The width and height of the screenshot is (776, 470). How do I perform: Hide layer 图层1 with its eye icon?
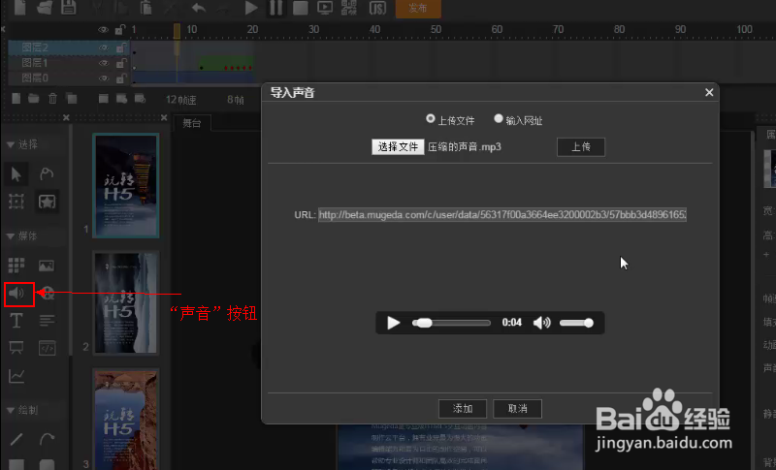[103, 63]
